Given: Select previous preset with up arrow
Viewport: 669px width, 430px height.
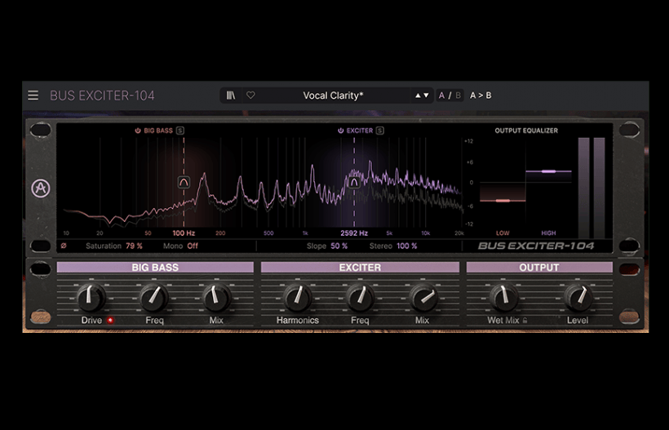Looking at the screenshot, I should 418,95.
